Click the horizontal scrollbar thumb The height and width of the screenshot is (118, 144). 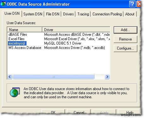click(x=53, y=77)
